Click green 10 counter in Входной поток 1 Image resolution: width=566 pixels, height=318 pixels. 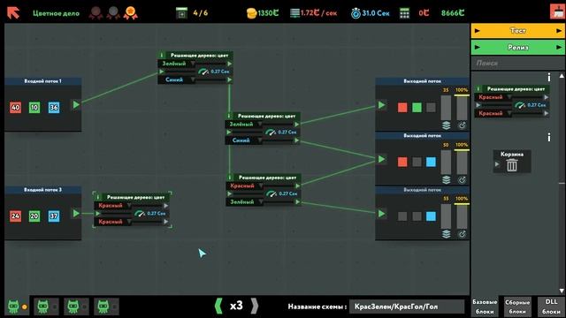point(34,107)
